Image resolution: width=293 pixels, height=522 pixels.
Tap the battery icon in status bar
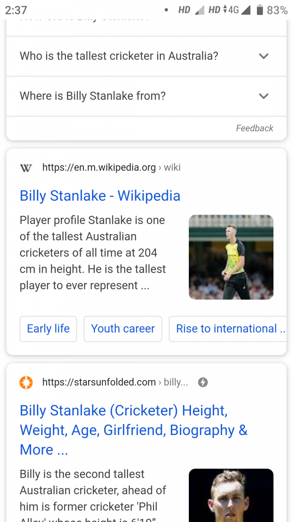pyautogui.click(x=260, y=10)
